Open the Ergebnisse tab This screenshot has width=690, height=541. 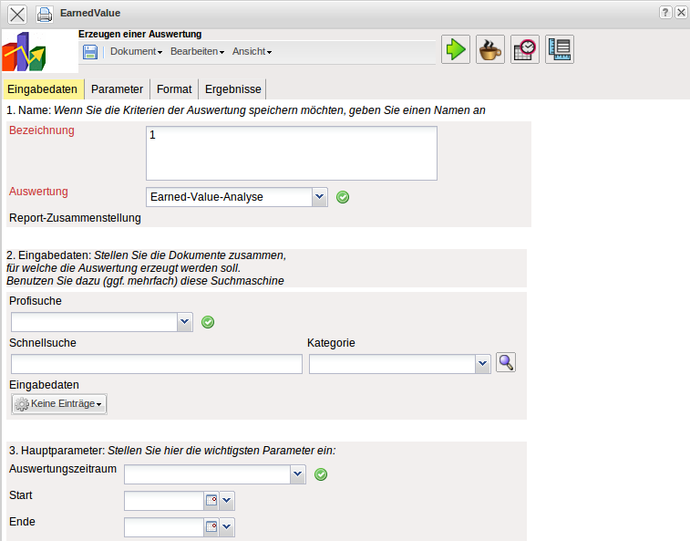coord(232,89)
